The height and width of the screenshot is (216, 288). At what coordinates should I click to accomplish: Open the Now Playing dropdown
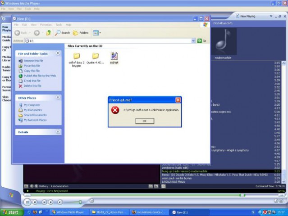(271, 16)
